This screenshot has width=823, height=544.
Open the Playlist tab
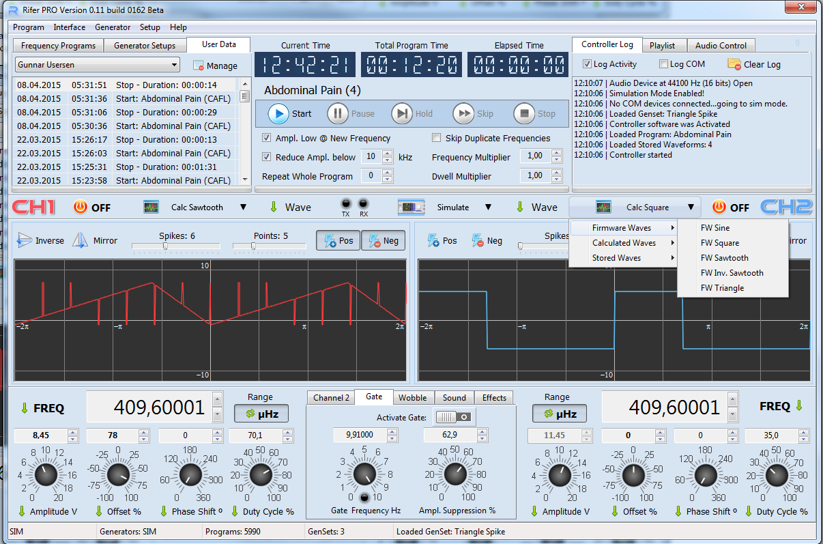click(662, 46)
